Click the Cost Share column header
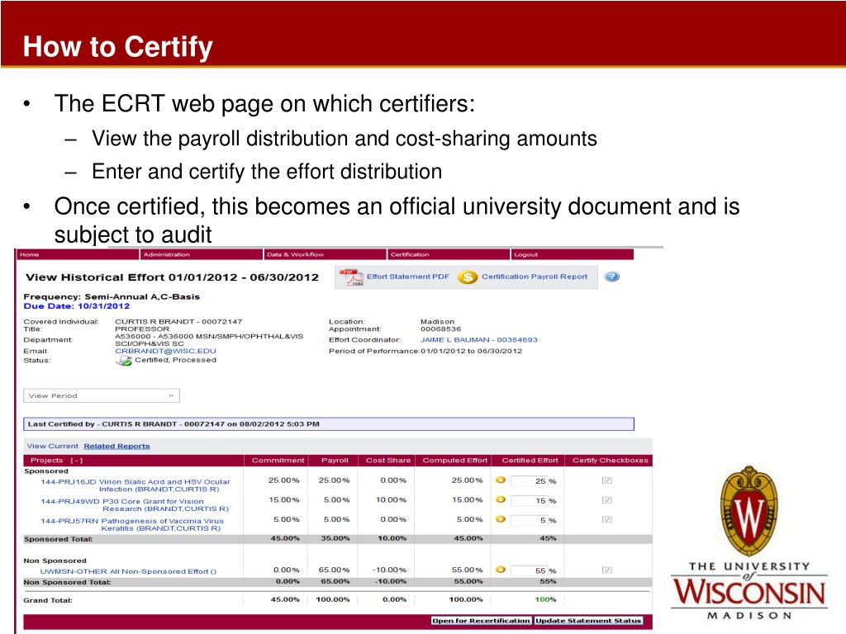Image resolution: width=846 pixels, height=634 pixels. 388,461
